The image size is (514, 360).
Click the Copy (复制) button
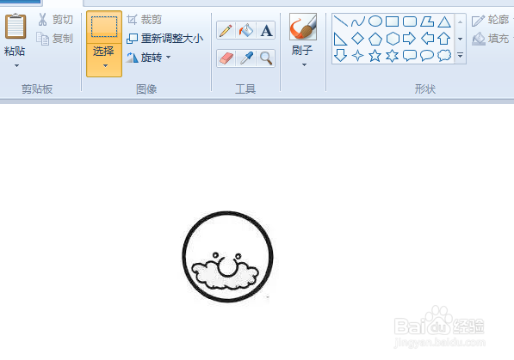(54, 39)
